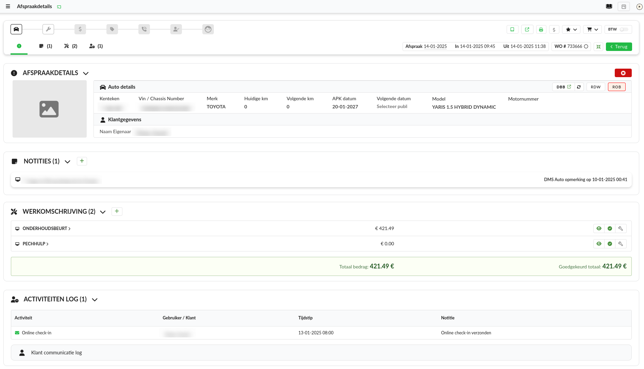Add a new note with plus icon

(82, 161)
